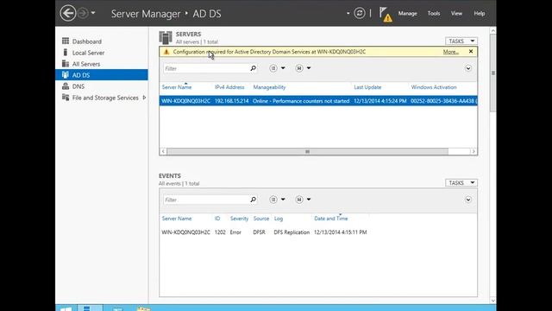This screenshot has width=552, height=311.
Task: Select AD DS in the sidebar
Action: click(x=102, y=75)
